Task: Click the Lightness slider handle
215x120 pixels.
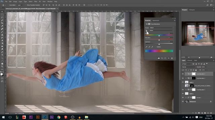Action: (159, 44)
